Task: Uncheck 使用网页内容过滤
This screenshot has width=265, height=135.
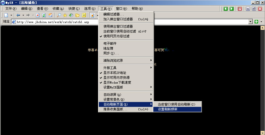Action: click(126, 36)
